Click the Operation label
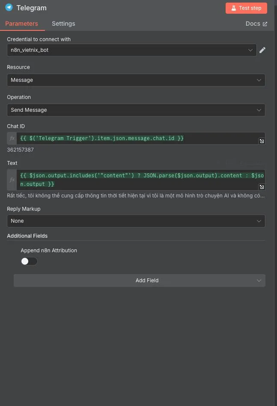Image resolution: width=277 pixels, height=406 pixels. tap(19, 97)
